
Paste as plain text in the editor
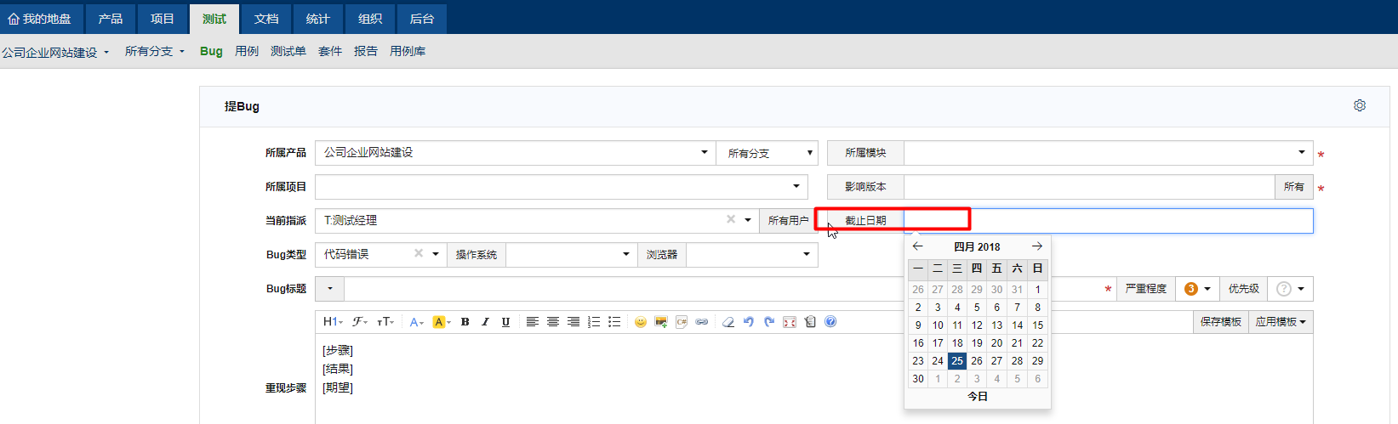[810, 322]
